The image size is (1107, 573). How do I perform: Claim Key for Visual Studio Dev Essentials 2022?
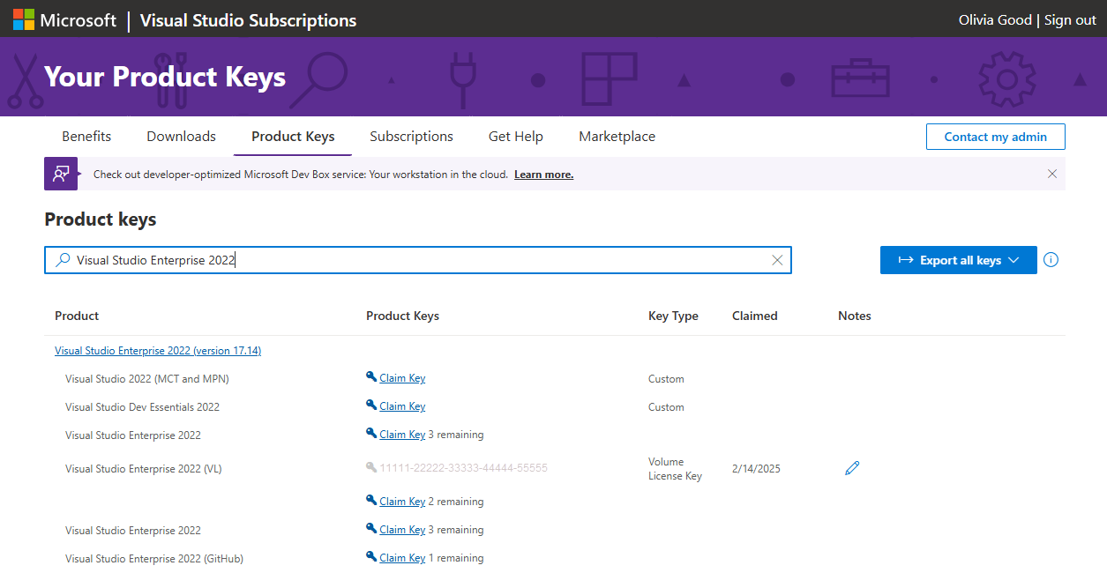coord(402,406)
